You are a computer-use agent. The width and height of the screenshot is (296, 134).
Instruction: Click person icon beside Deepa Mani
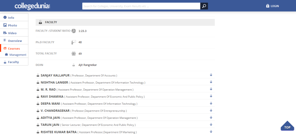pyautogui.click(x=38, y=104)
